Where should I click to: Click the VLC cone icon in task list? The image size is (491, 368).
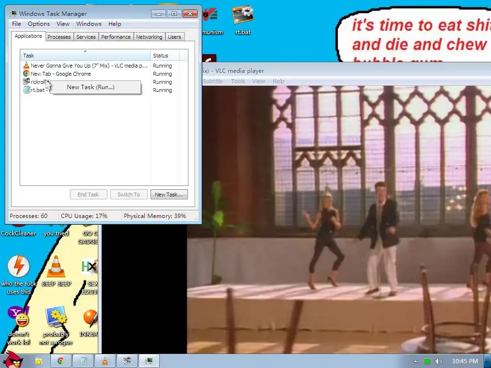[26, 65]
